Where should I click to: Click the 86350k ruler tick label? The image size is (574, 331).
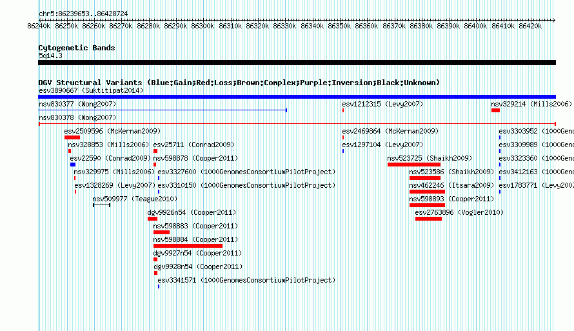pos(339,26)
